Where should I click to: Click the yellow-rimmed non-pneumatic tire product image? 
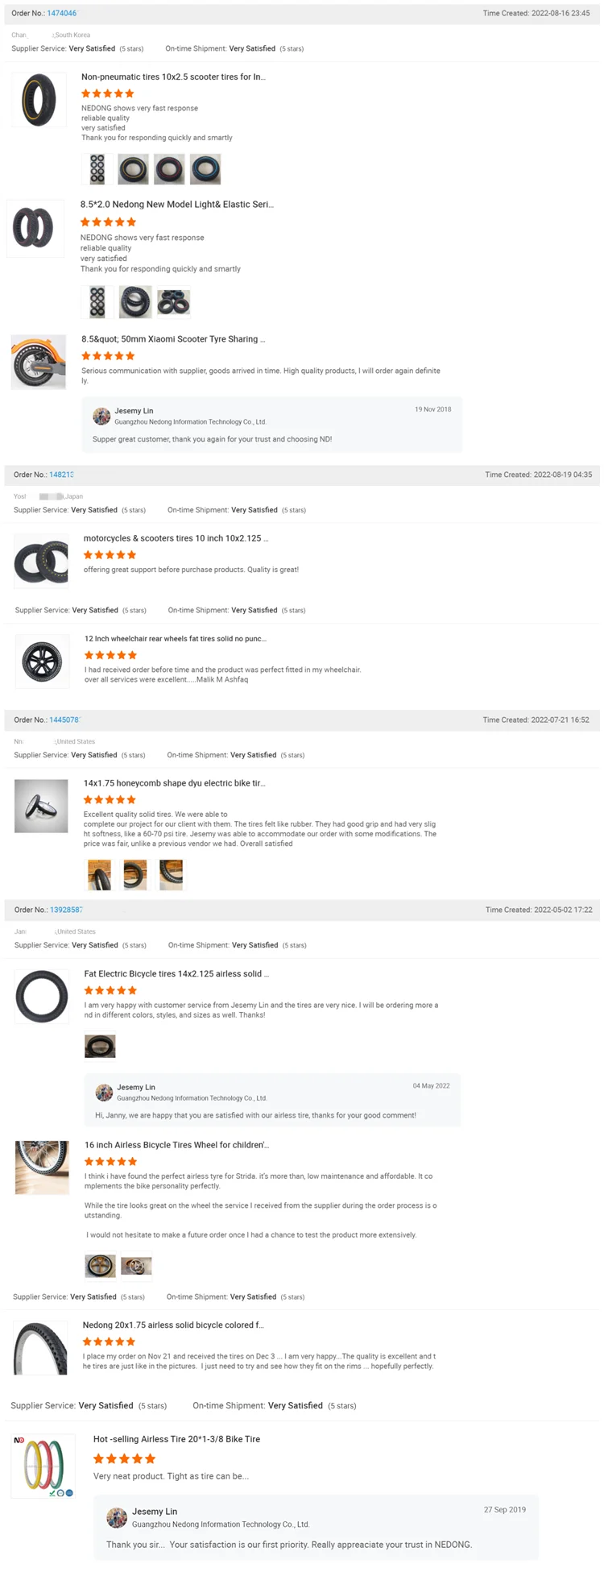tap(38, 100)
